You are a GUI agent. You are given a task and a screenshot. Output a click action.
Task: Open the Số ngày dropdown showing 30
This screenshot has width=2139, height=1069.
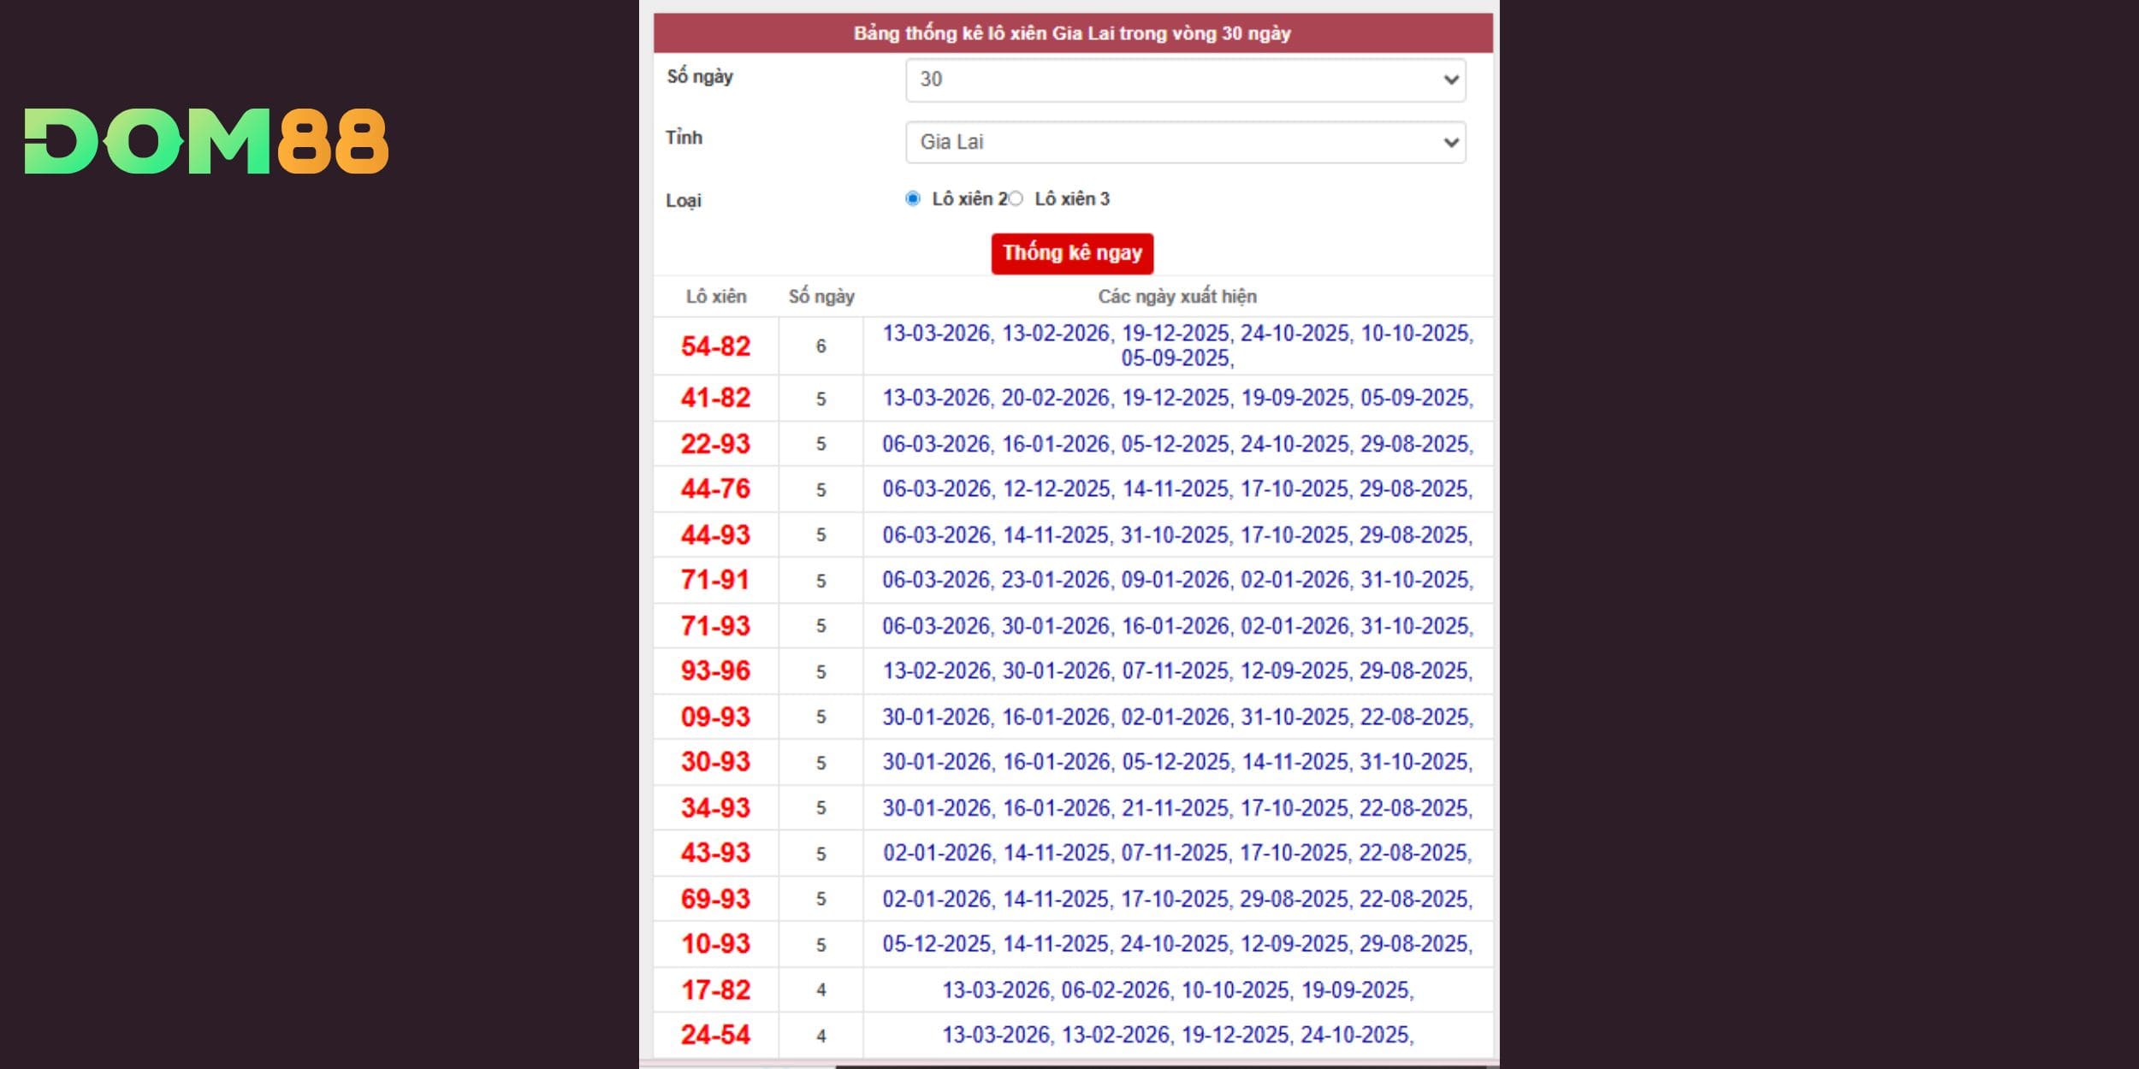click(x=1185, y=80)
